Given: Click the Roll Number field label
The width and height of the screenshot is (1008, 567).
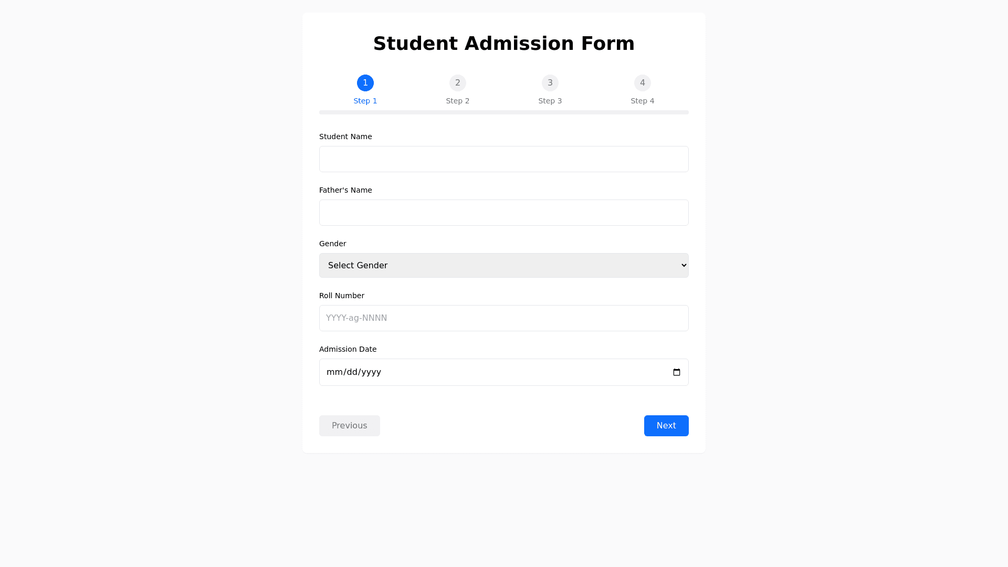Looking at the screenshot, I should 342,296.
